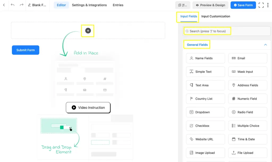Insert a Multiple Choice field

pos(247,125)
